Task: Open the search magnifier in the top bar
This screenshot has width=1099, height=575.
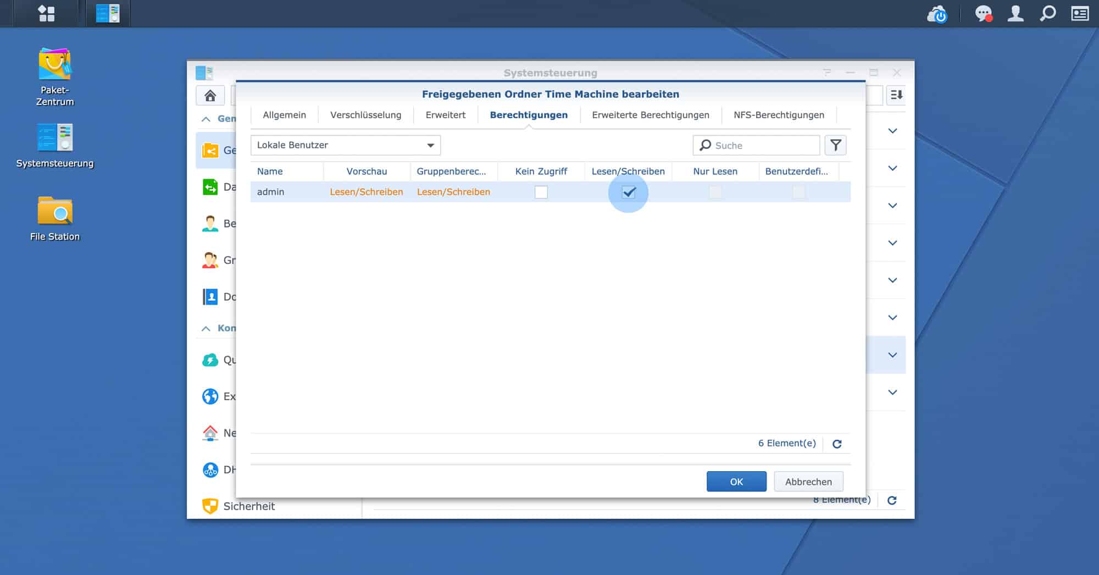Action: pos(1048,13)
